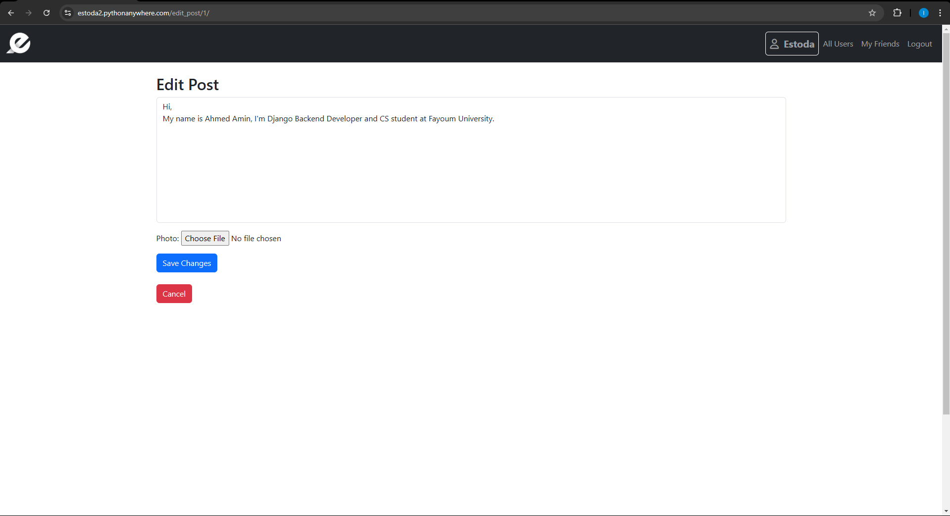Image resolution: width=950 pixels, height=516 pixels.
Task: Go back using the browser back arrow
Action: [11, 13]
